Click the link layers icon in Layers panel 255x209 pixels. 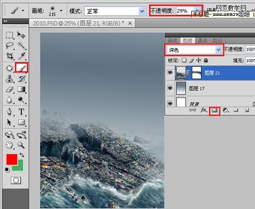coord(192,110)
